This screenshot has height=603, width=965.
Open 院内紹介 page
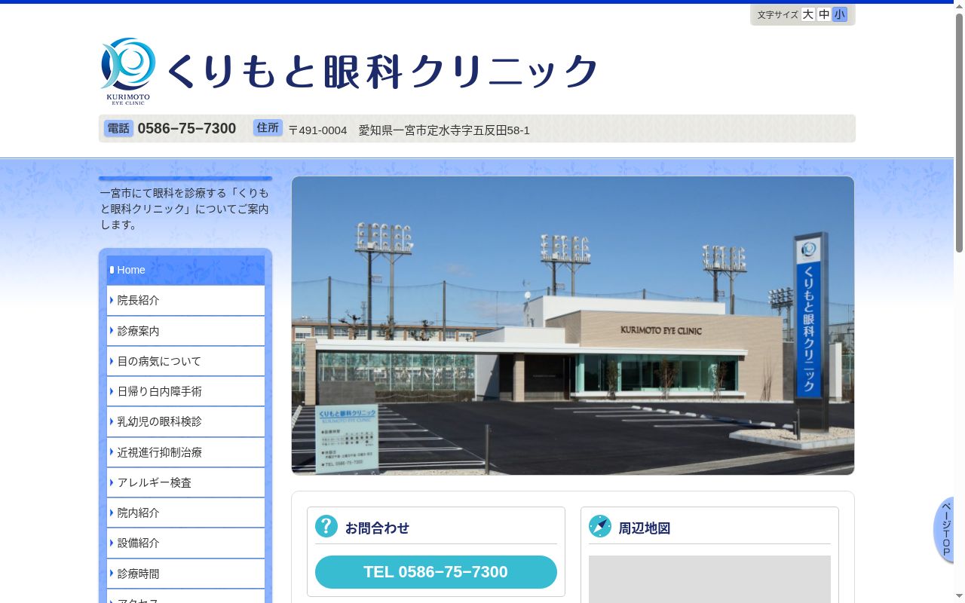tap(185, 513)
